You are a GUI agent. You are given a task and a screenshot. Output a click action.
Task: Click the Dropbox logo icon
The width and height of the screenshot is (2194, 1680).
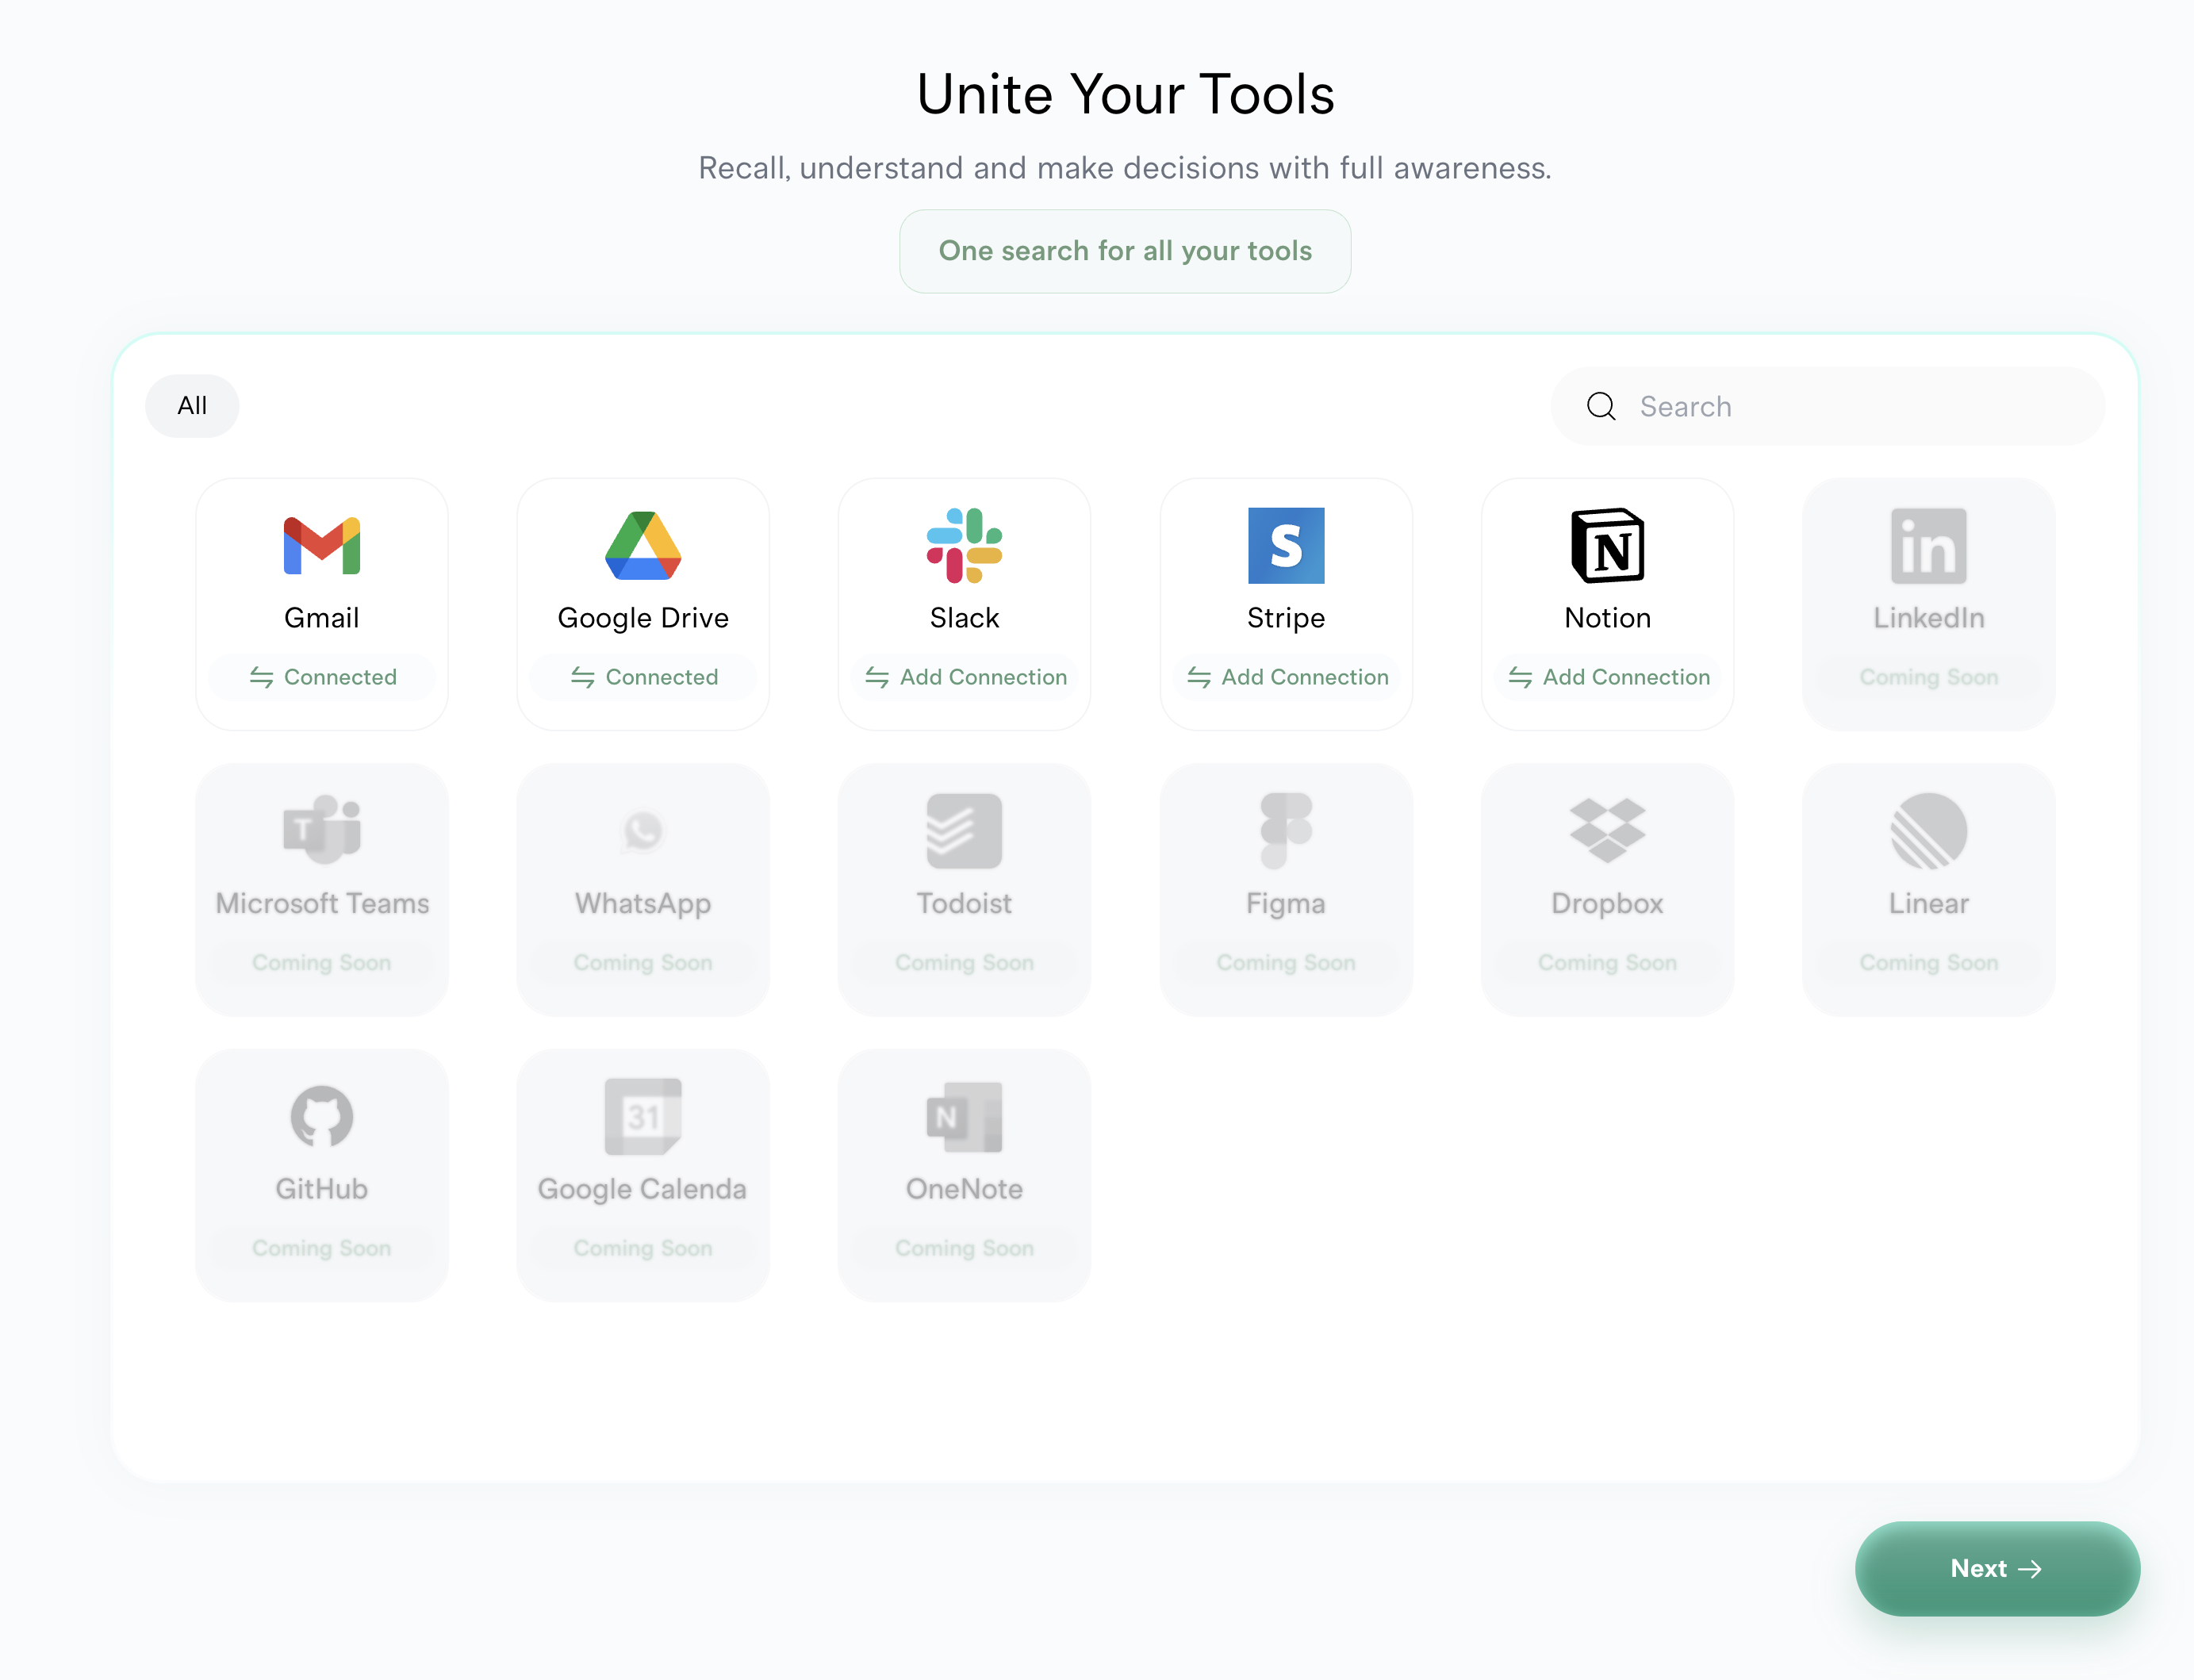click(1607, 830)
